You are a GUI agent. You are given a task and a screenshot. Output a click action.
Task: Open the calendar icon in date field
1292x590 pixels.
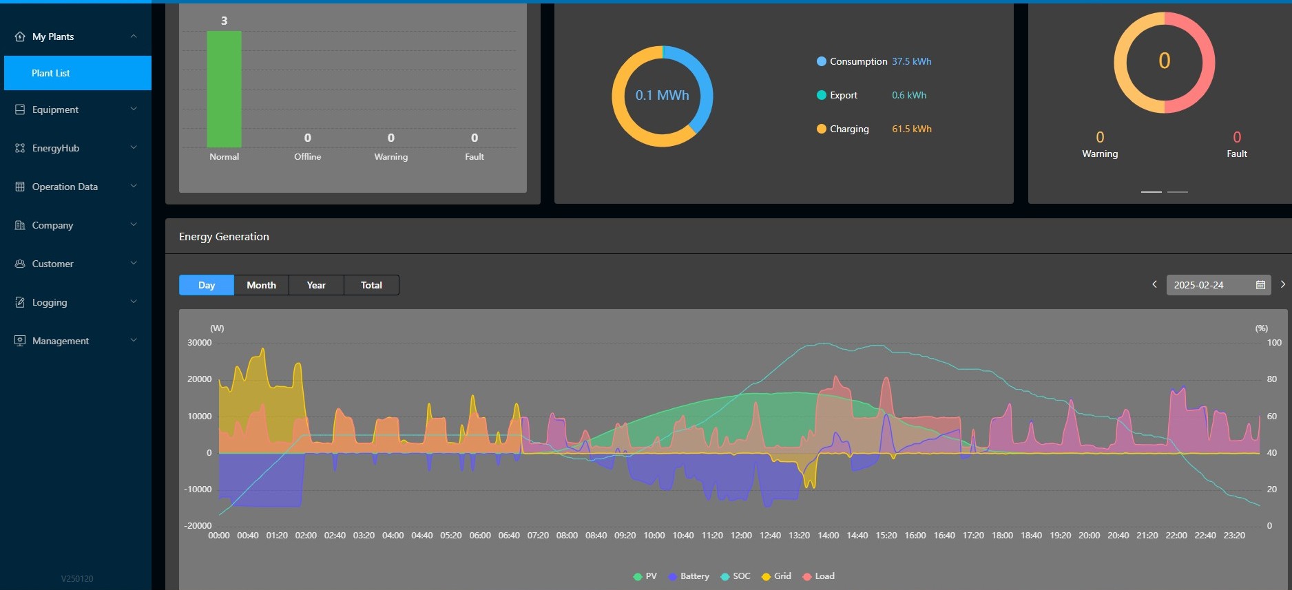click(x=1260, y=285)
